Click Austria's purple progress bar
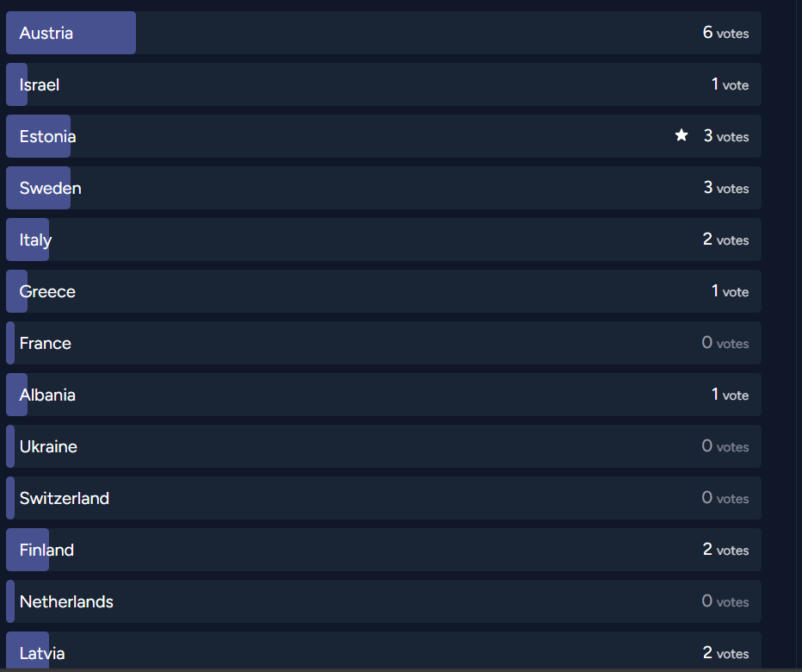The image size is (802, 672). 71,33
